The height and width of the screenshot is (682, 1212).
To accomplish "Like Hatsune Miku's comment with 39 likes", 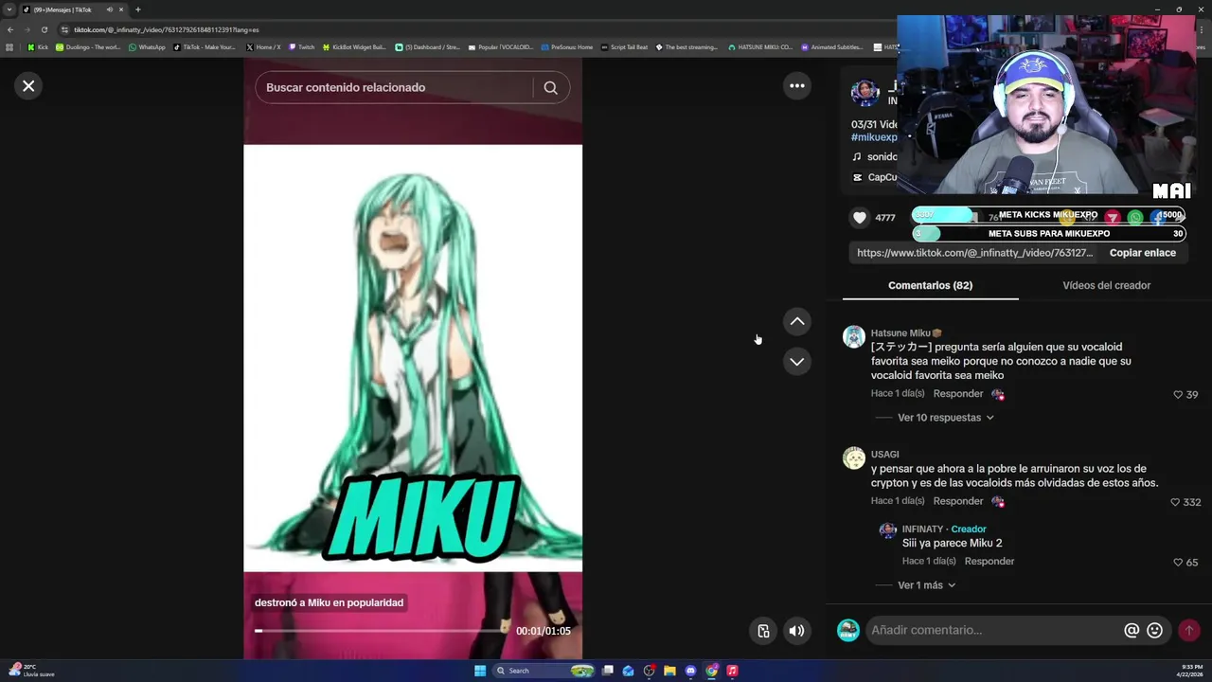I will point(1178,395).
